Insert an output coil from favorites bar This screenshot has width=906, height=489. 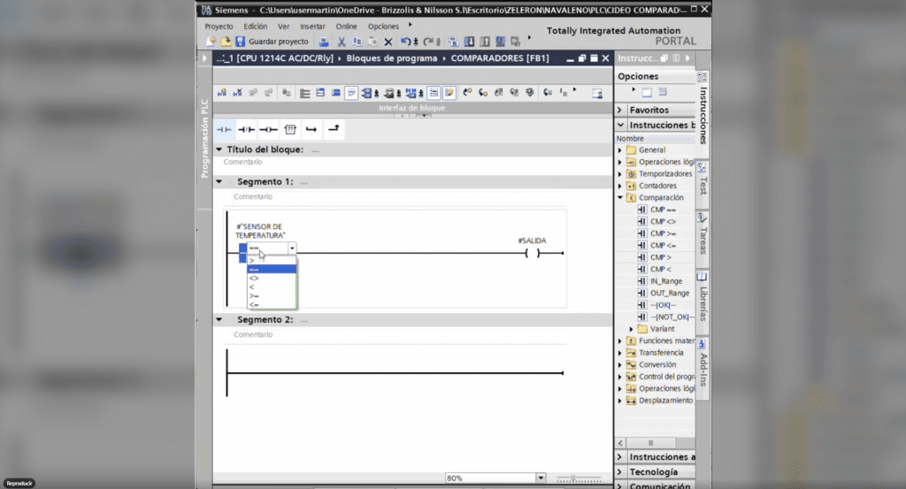[x=268, y=130]
